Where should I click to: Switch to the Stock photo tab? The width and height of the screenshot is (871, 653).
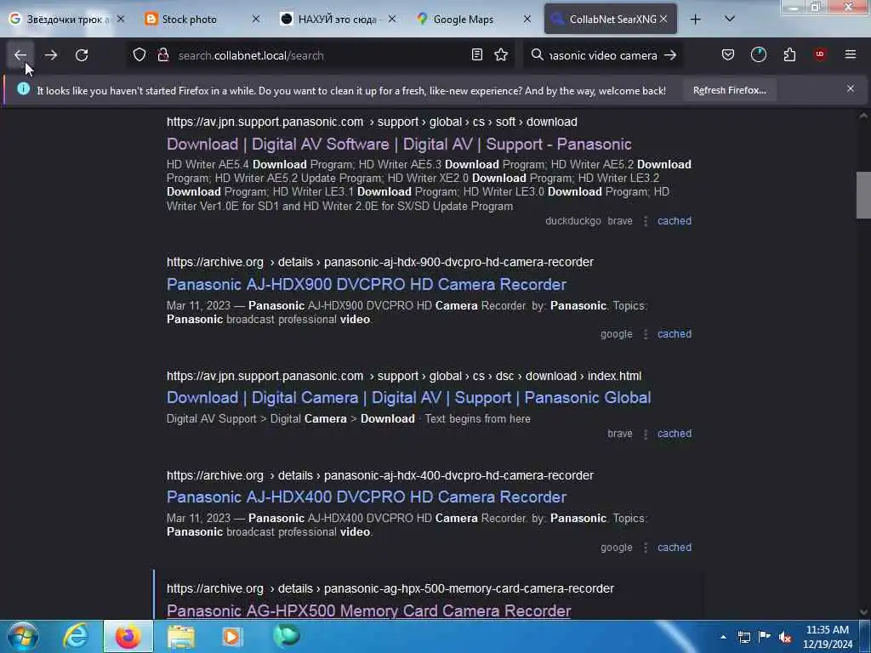(202, 20)
